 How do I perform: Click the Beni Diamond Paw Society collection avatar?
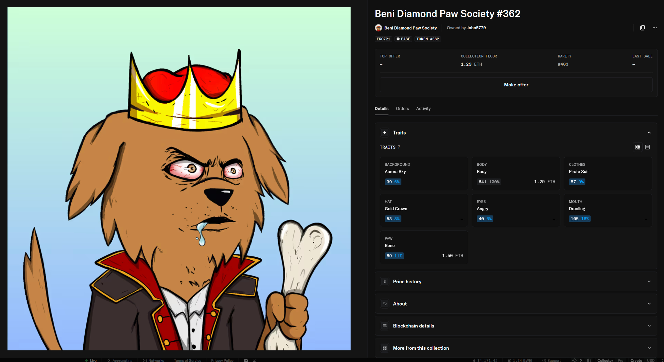[x=378, y=28]
